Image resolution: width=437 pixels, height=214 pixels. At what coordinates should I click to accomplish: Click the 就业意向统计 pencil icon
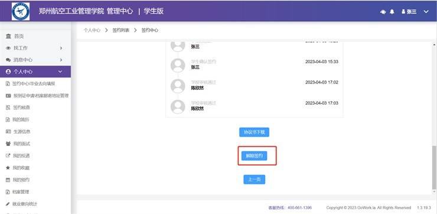(8, 204)
